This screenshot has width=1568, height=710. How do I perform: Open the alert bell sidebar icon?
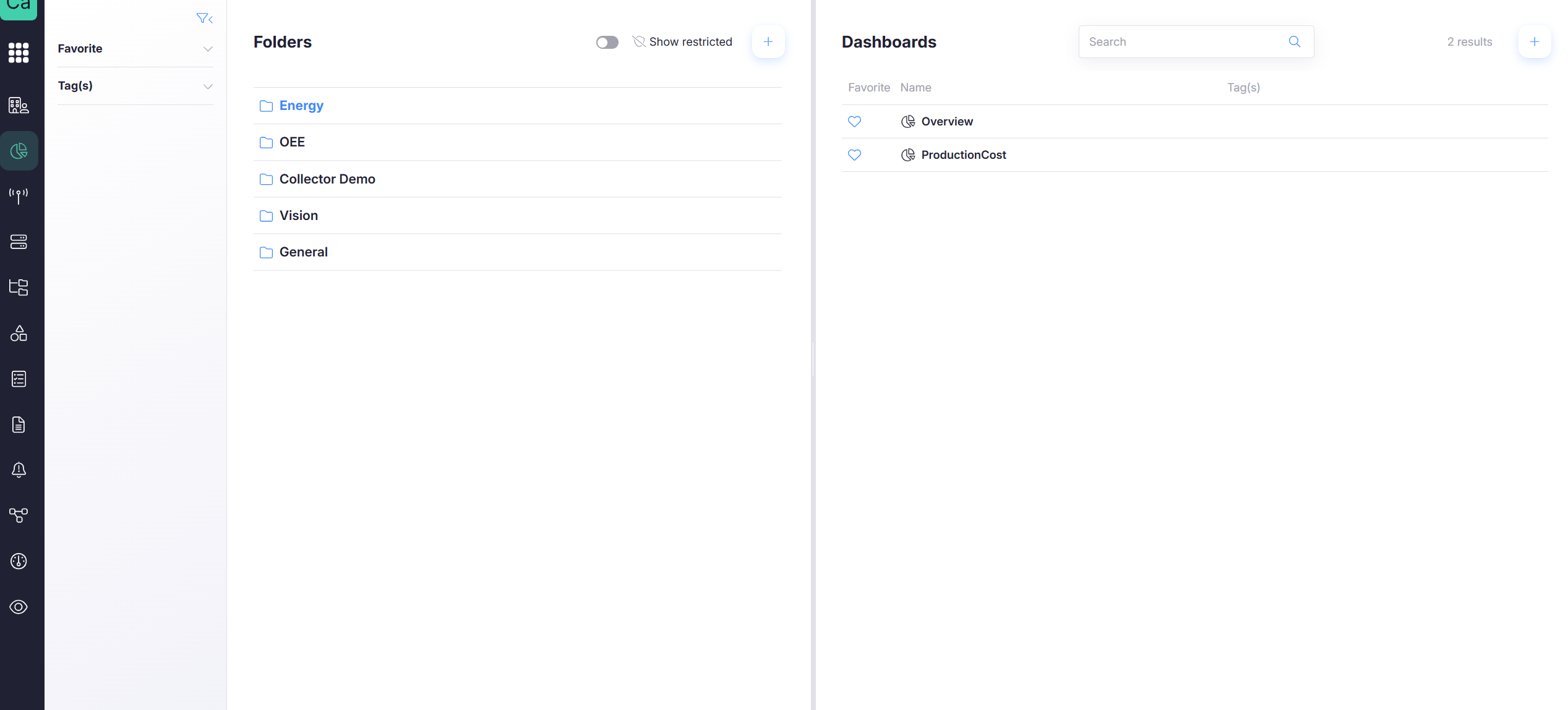19,470
